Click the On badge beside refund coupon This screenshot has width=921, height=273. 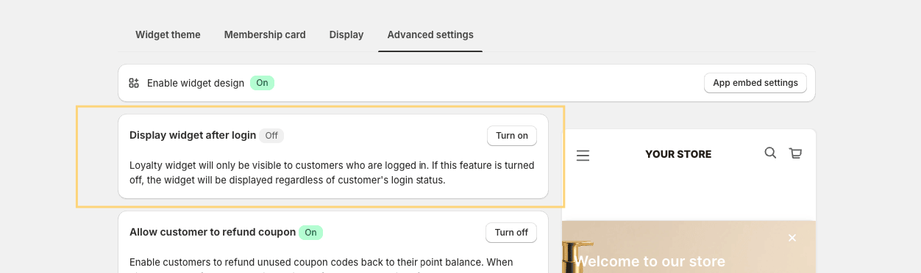pyautogui.click(x=310, y=233)
